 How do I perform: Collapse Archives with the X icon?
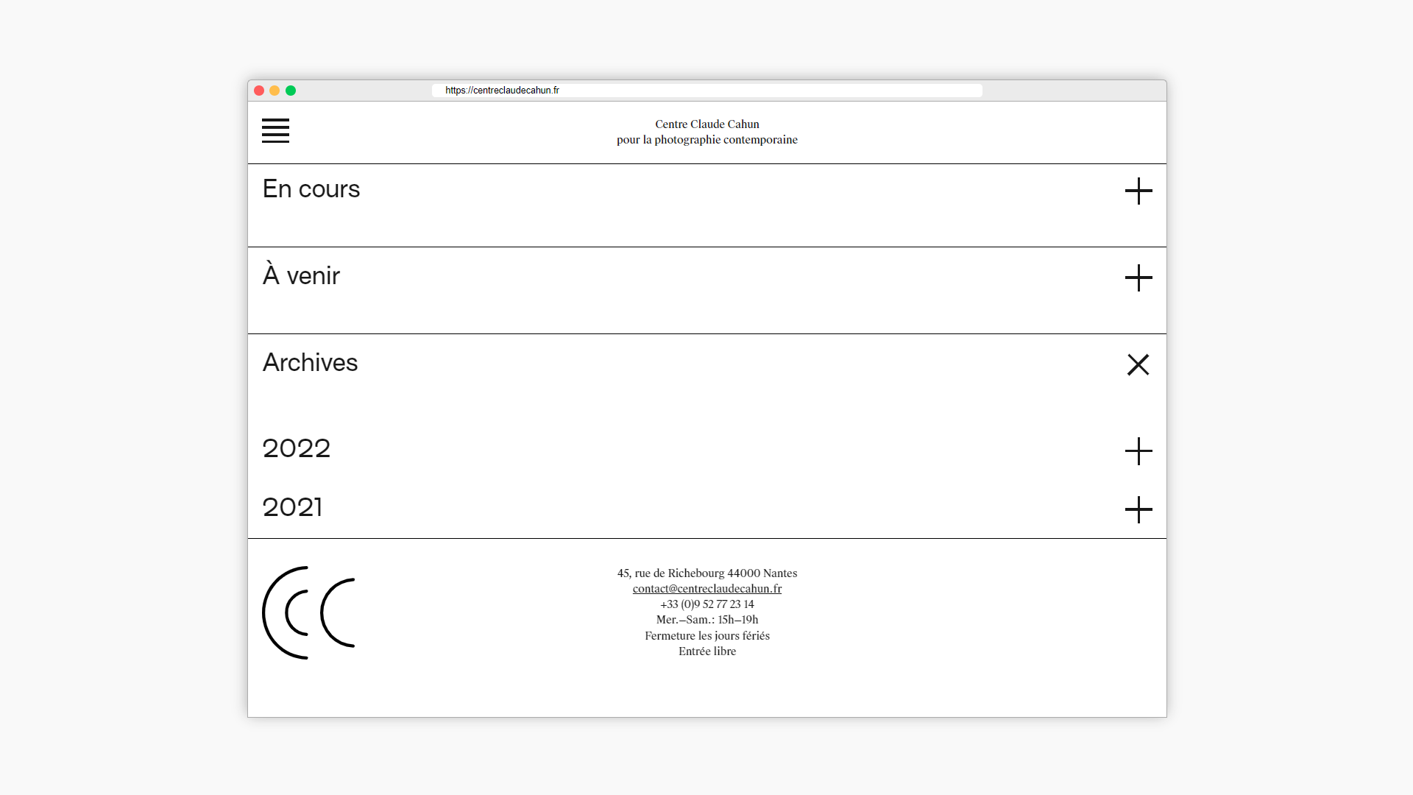point(1138,364)
